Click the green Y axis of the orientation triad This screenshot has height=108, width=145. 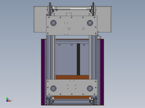pyautogui.click(x=7, y=99)
